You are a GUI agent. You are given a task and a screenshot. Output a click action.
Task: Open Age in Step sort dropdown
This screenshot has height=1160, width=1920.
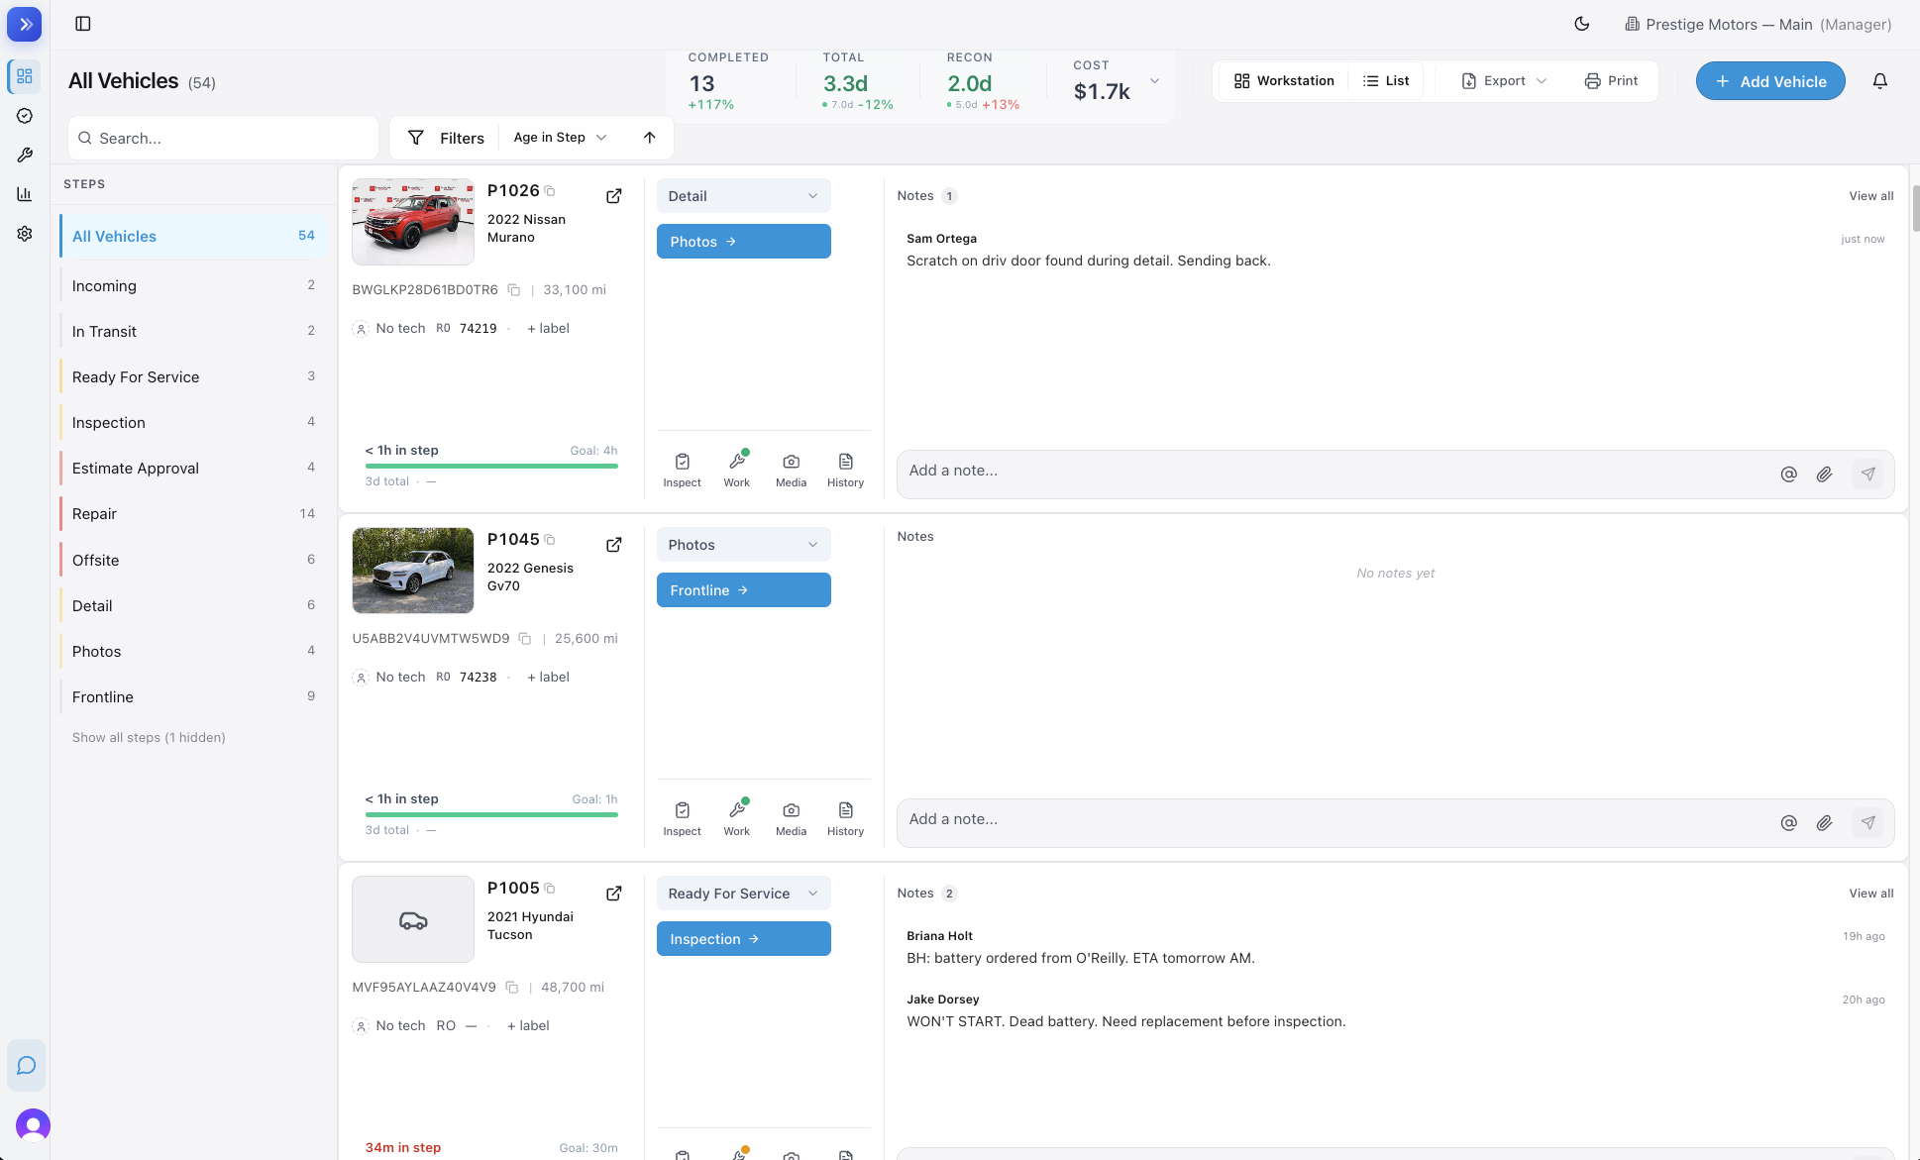(560, 138)
